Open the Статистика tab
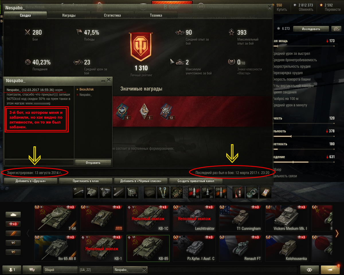Image resolution: width=344 pixels, height=275 pixels. [112, 15]
